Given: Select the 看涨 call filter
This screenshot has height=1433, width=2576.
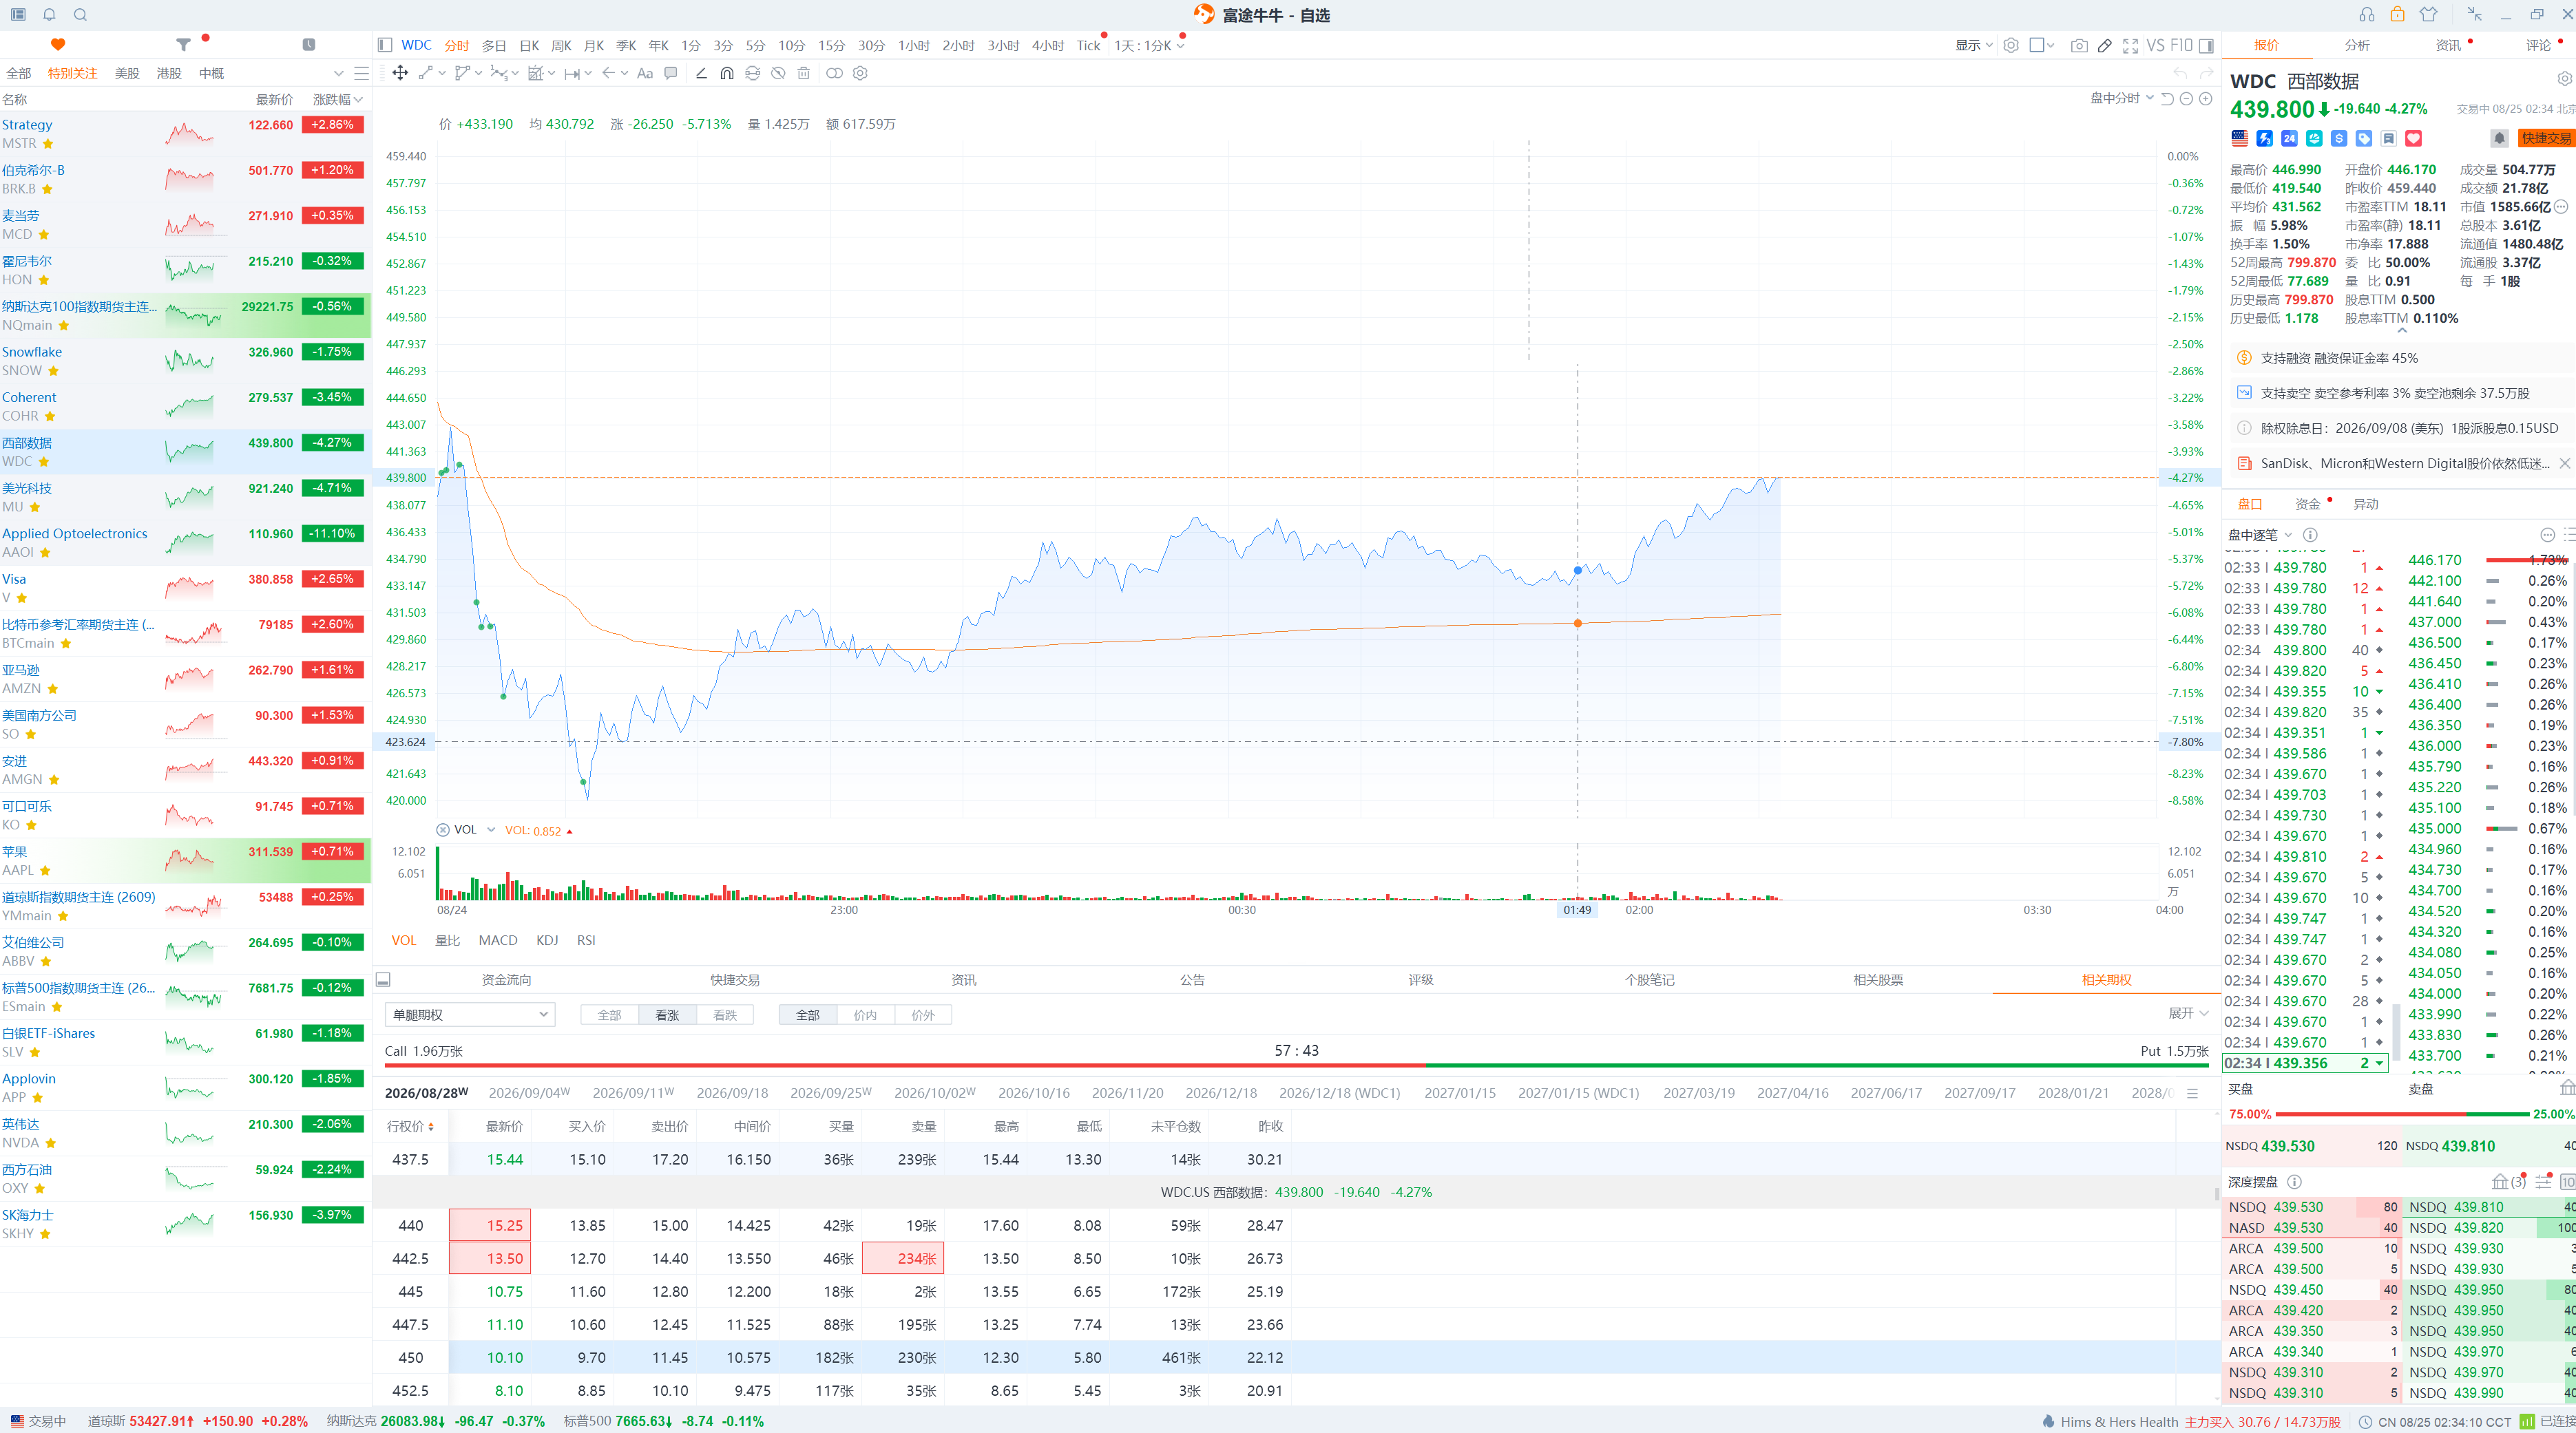Looking at the screenshot, I should pyautogui.click(x=667, y=1015).
